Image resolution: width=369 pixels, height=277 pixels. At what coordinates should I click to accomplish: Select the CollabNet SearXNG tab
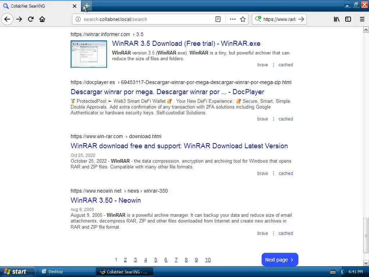40,6
